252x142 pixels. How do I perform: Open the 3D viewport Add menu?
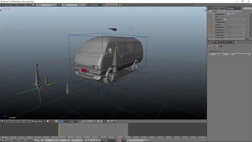click(21, 121)
